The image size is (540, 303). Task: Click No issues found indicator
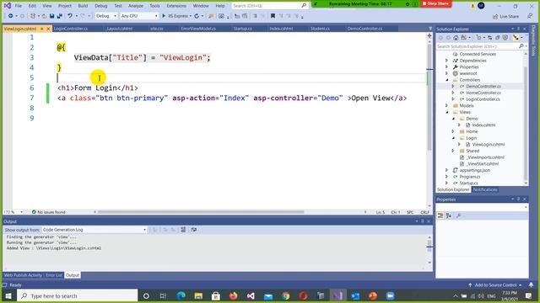pyautogui.click(x=48, y=212)
